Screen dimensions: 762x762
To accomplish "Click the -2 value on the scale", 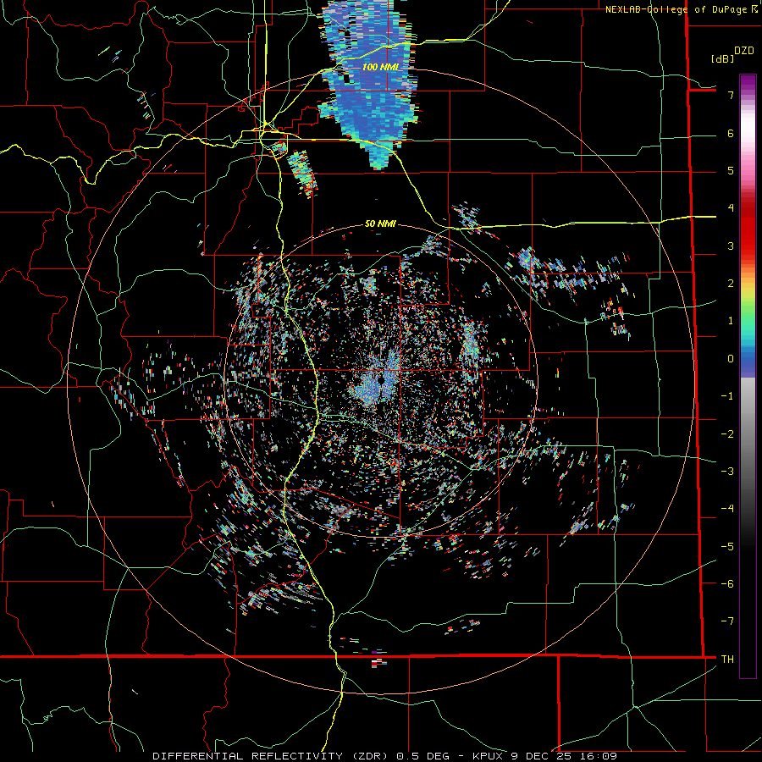I will click(727, 434).
